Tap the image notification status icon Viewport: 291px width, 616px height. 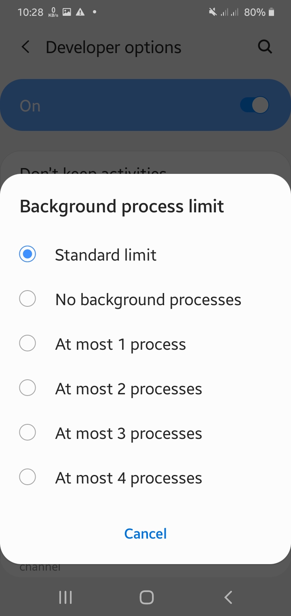coord(67,12)
